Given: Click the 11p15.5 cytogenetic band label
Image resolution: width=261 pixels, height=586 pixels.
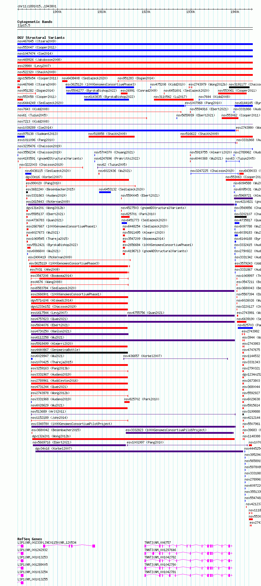Looking at the screenshot, I should pos(24,25).
